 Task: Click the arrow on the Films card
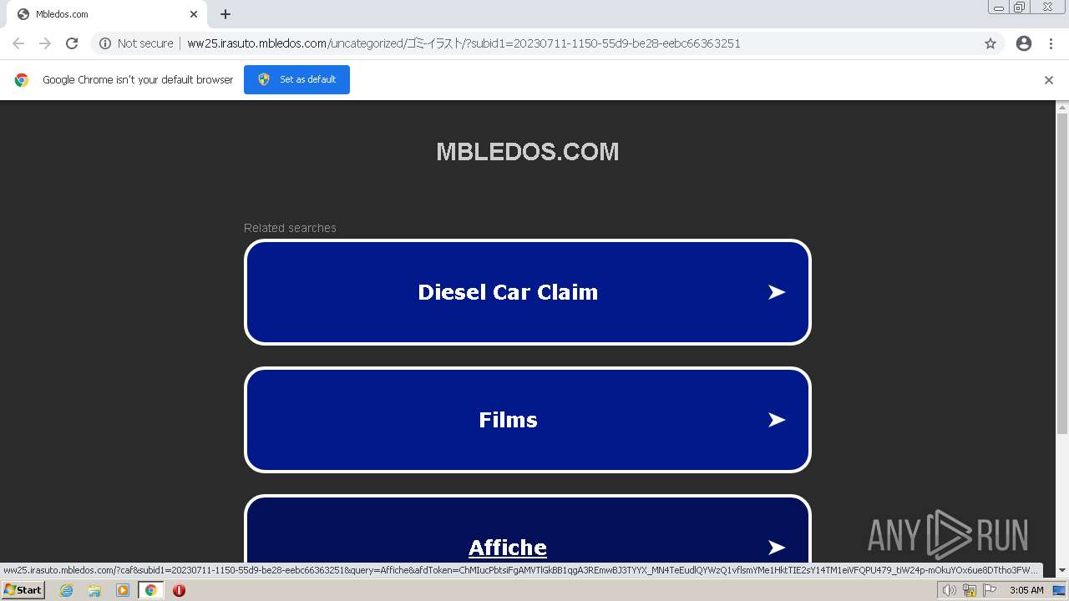point(777,420)
